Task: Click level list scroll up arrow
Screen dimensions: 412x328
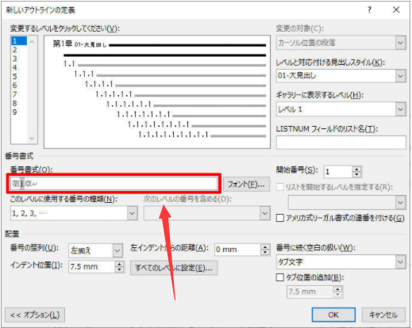Action: [32, 41]
